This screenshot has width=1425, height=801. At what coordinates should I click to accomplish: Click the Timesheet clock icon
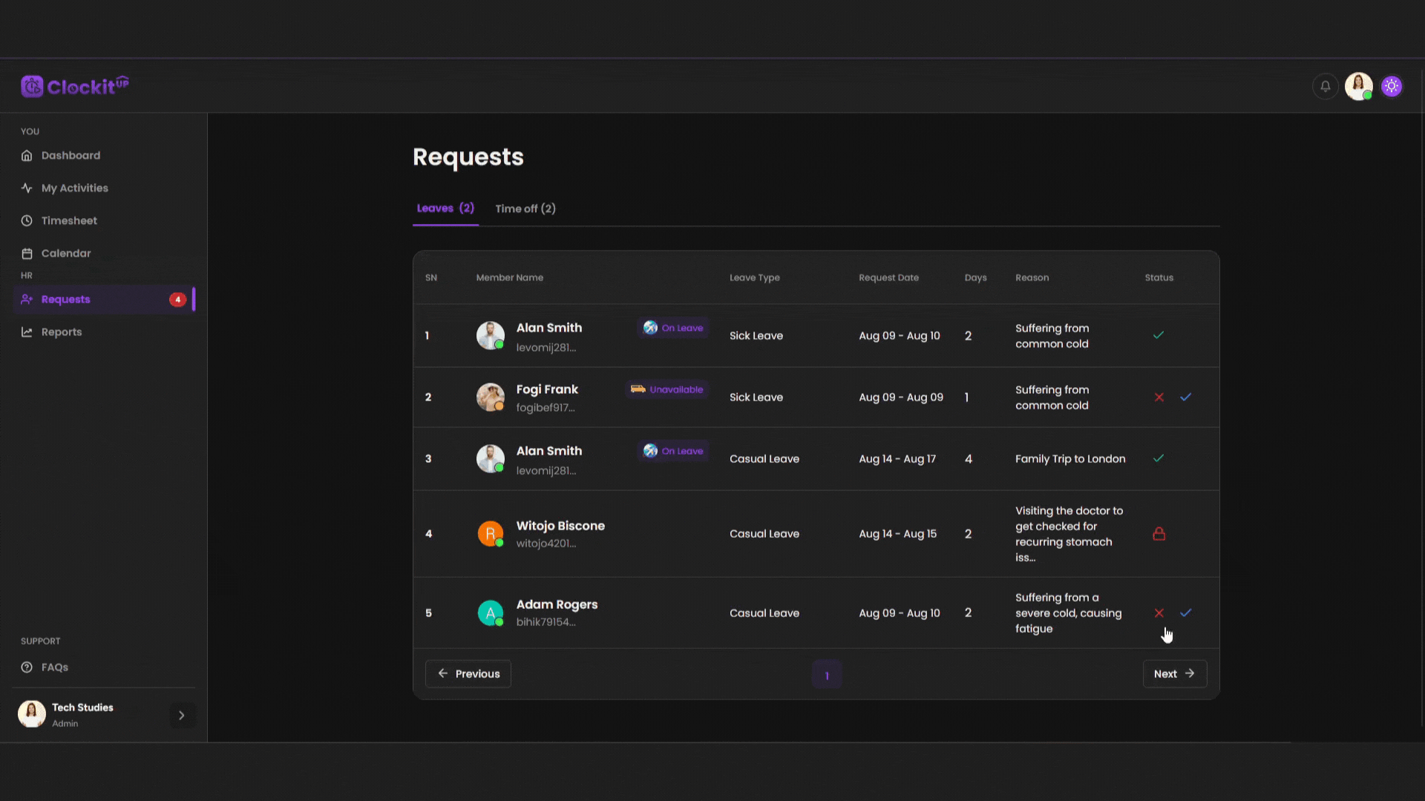click(x=27, y=220)
